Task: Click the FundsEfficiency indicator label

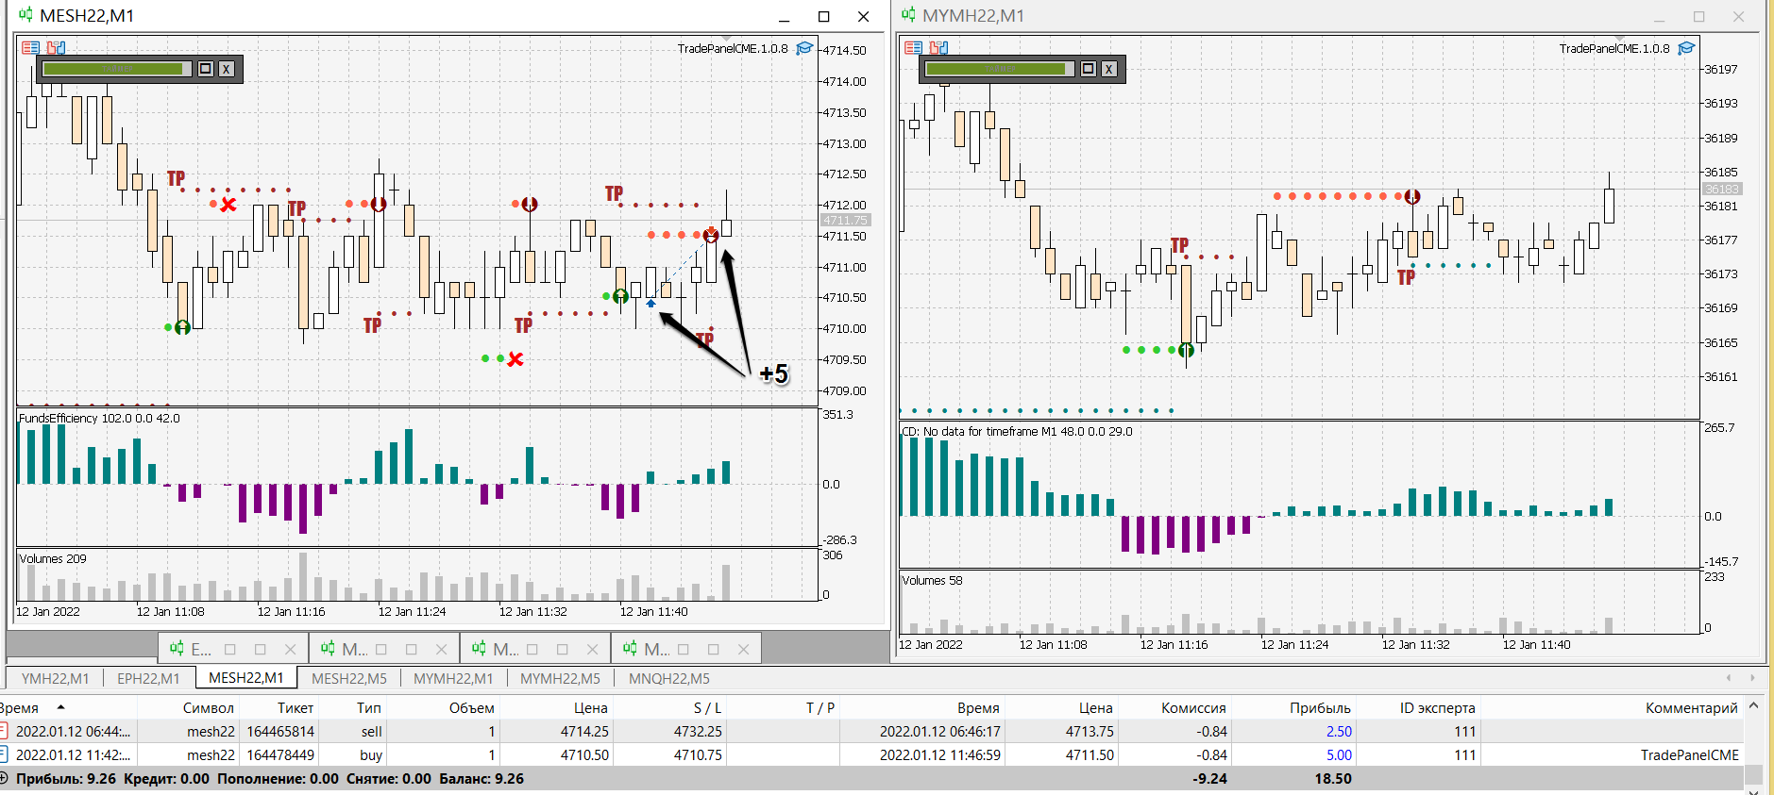Action: coord(99,418)
